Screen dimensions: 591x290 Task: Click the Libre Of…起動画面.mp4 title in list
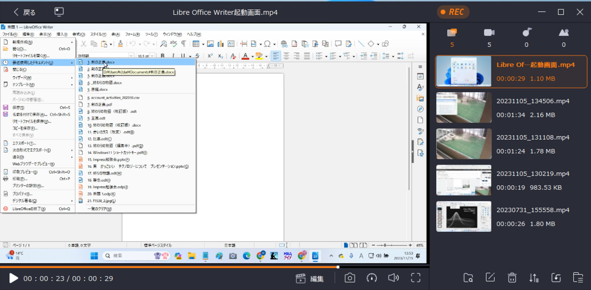point(536,65)
